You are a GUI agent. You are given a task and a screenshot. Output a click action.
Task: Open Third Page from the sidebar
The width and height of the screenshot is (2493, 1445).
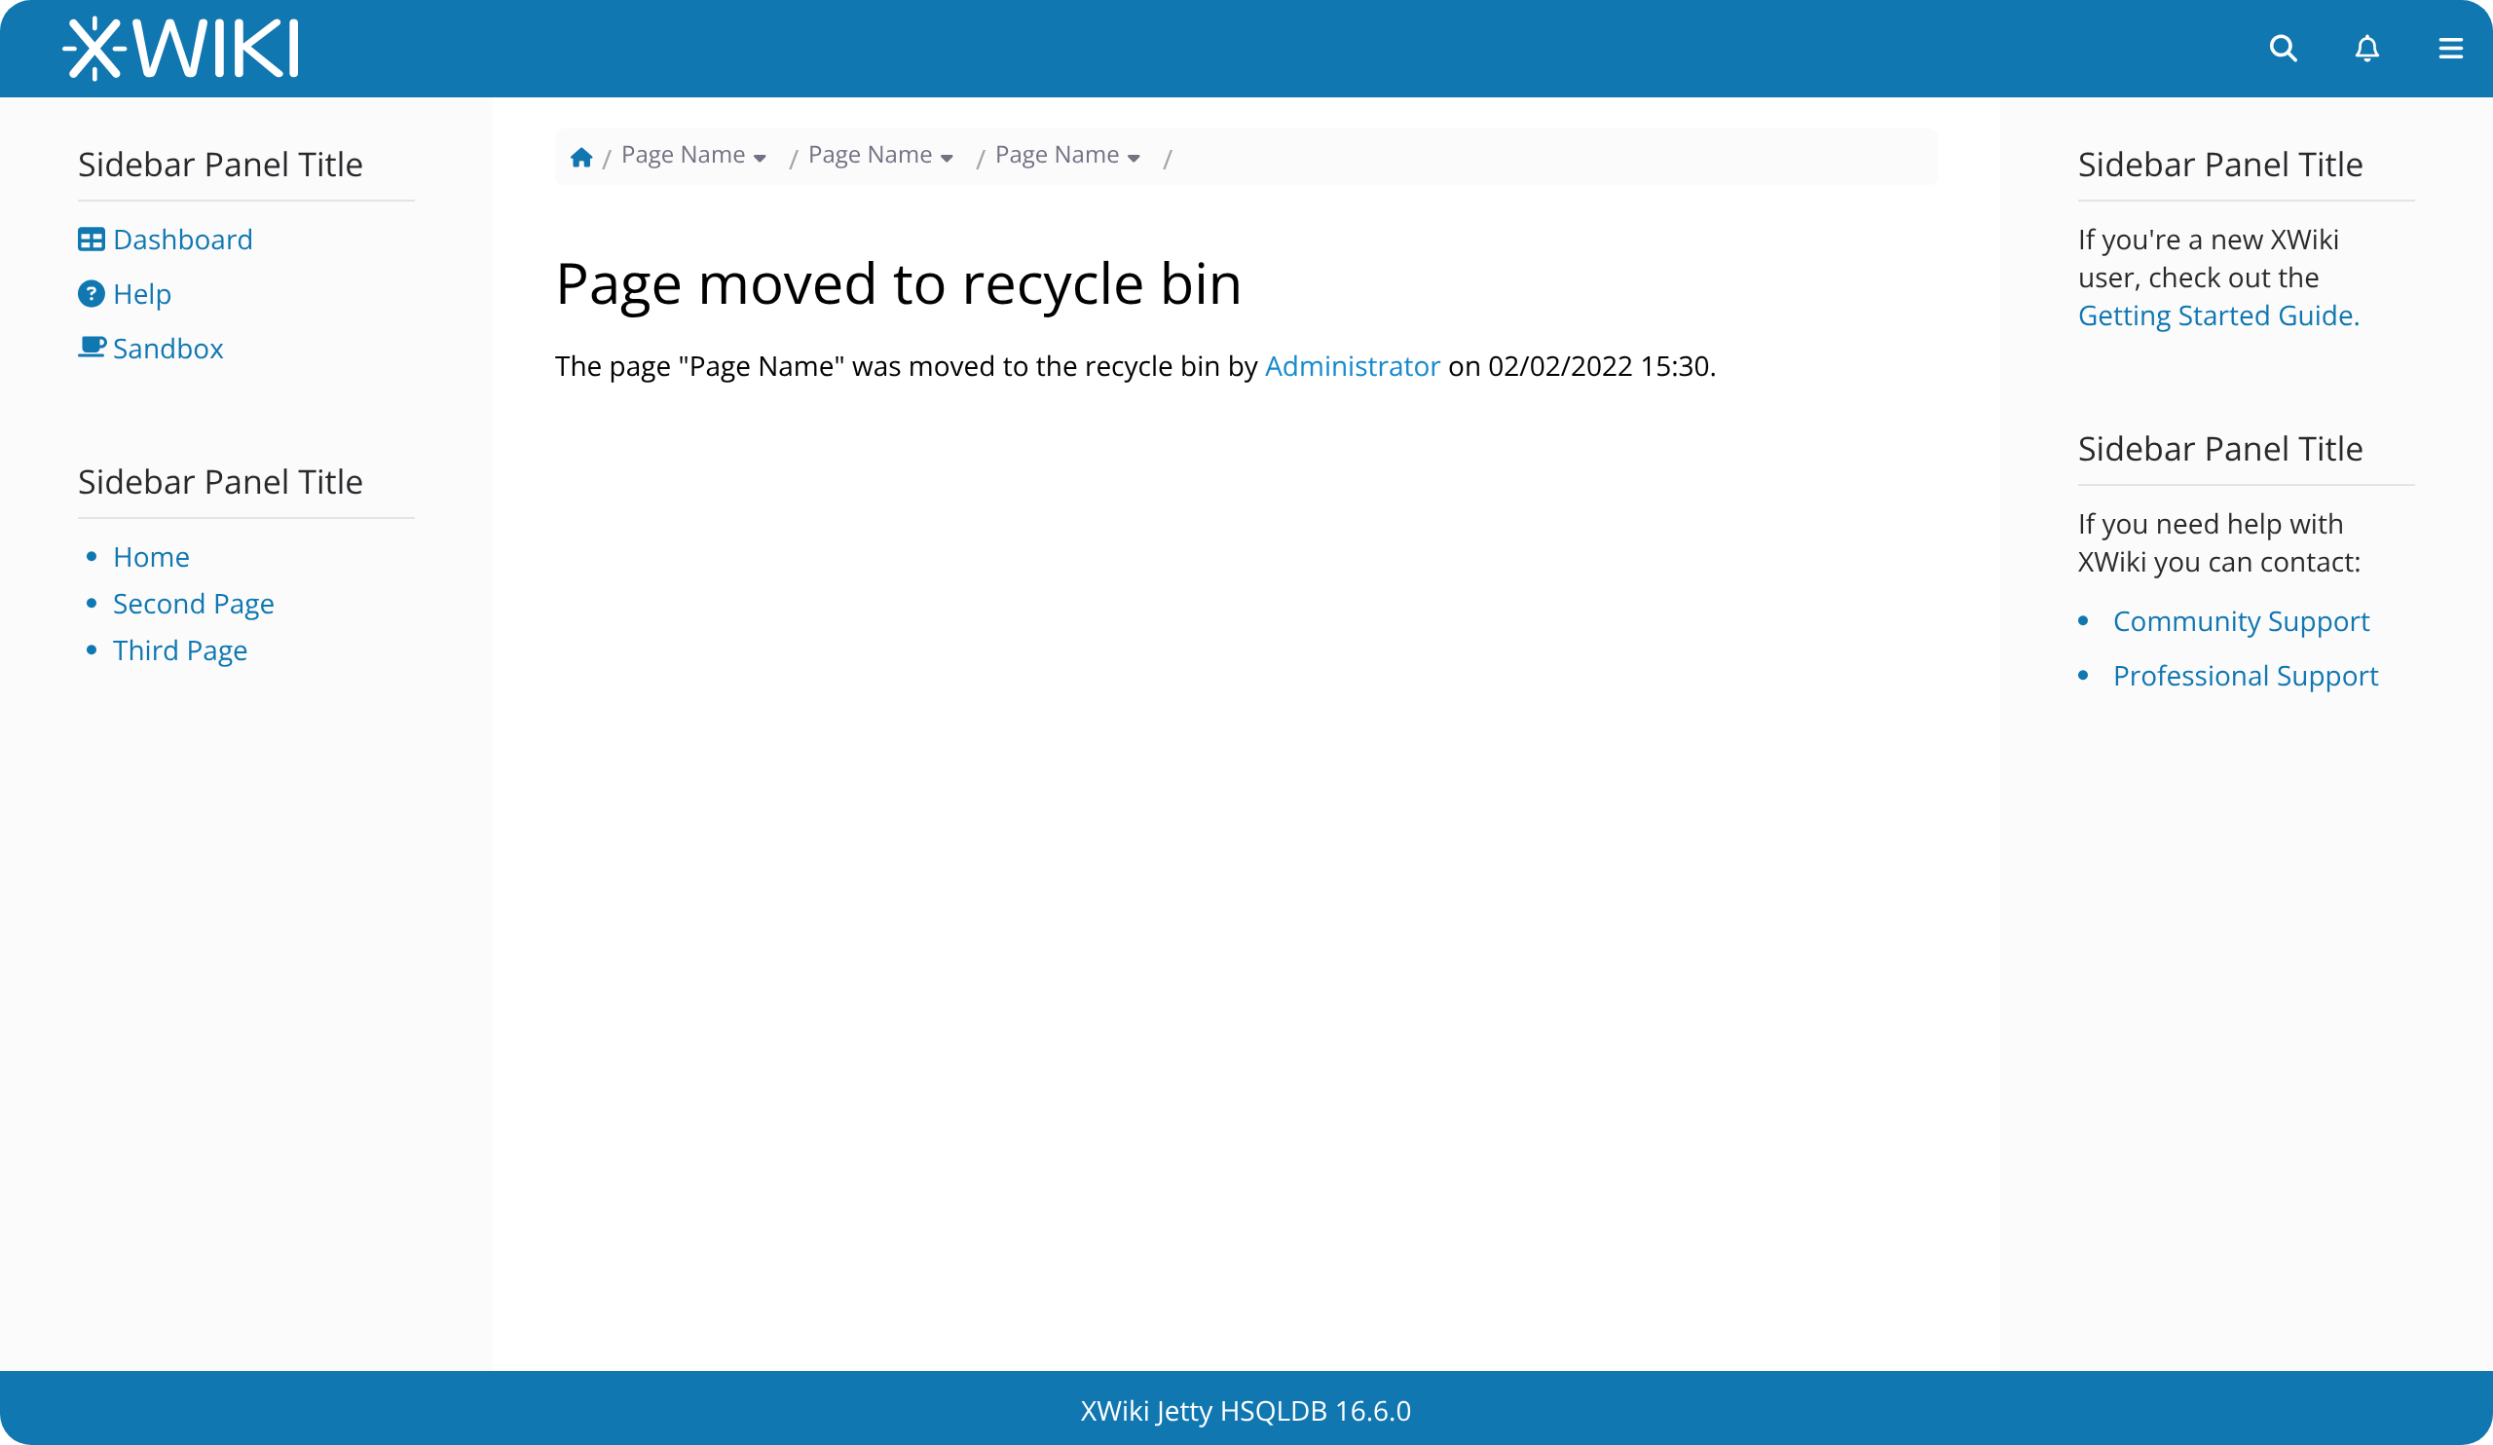pyautogui.click(x=180, y=650)
